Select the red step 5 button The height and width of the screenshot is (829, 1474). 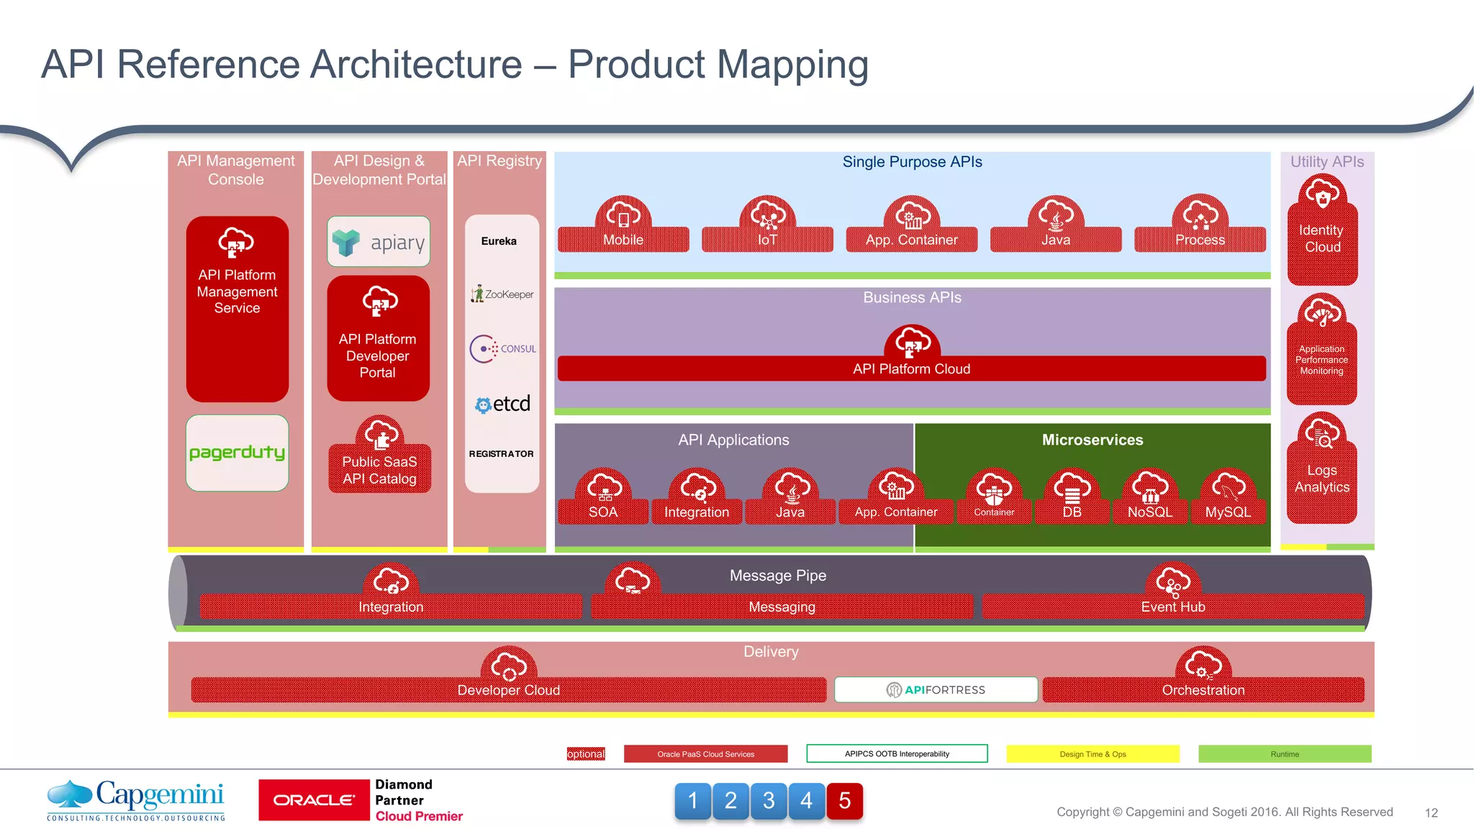[844, 800]
